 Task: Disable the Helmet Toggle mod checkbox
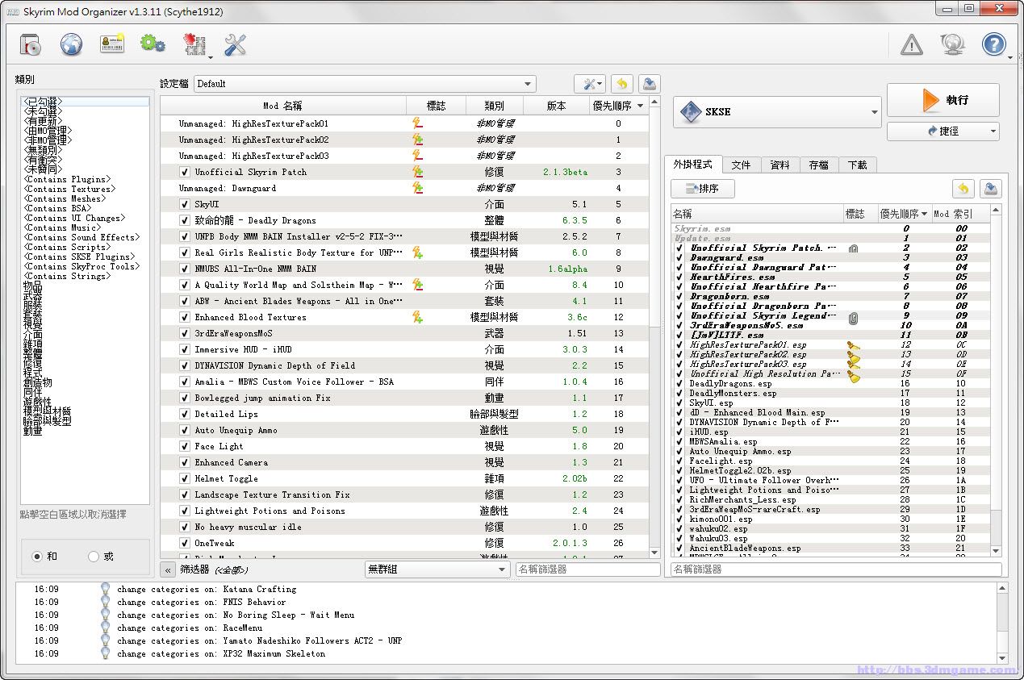(x=185, y=478)
